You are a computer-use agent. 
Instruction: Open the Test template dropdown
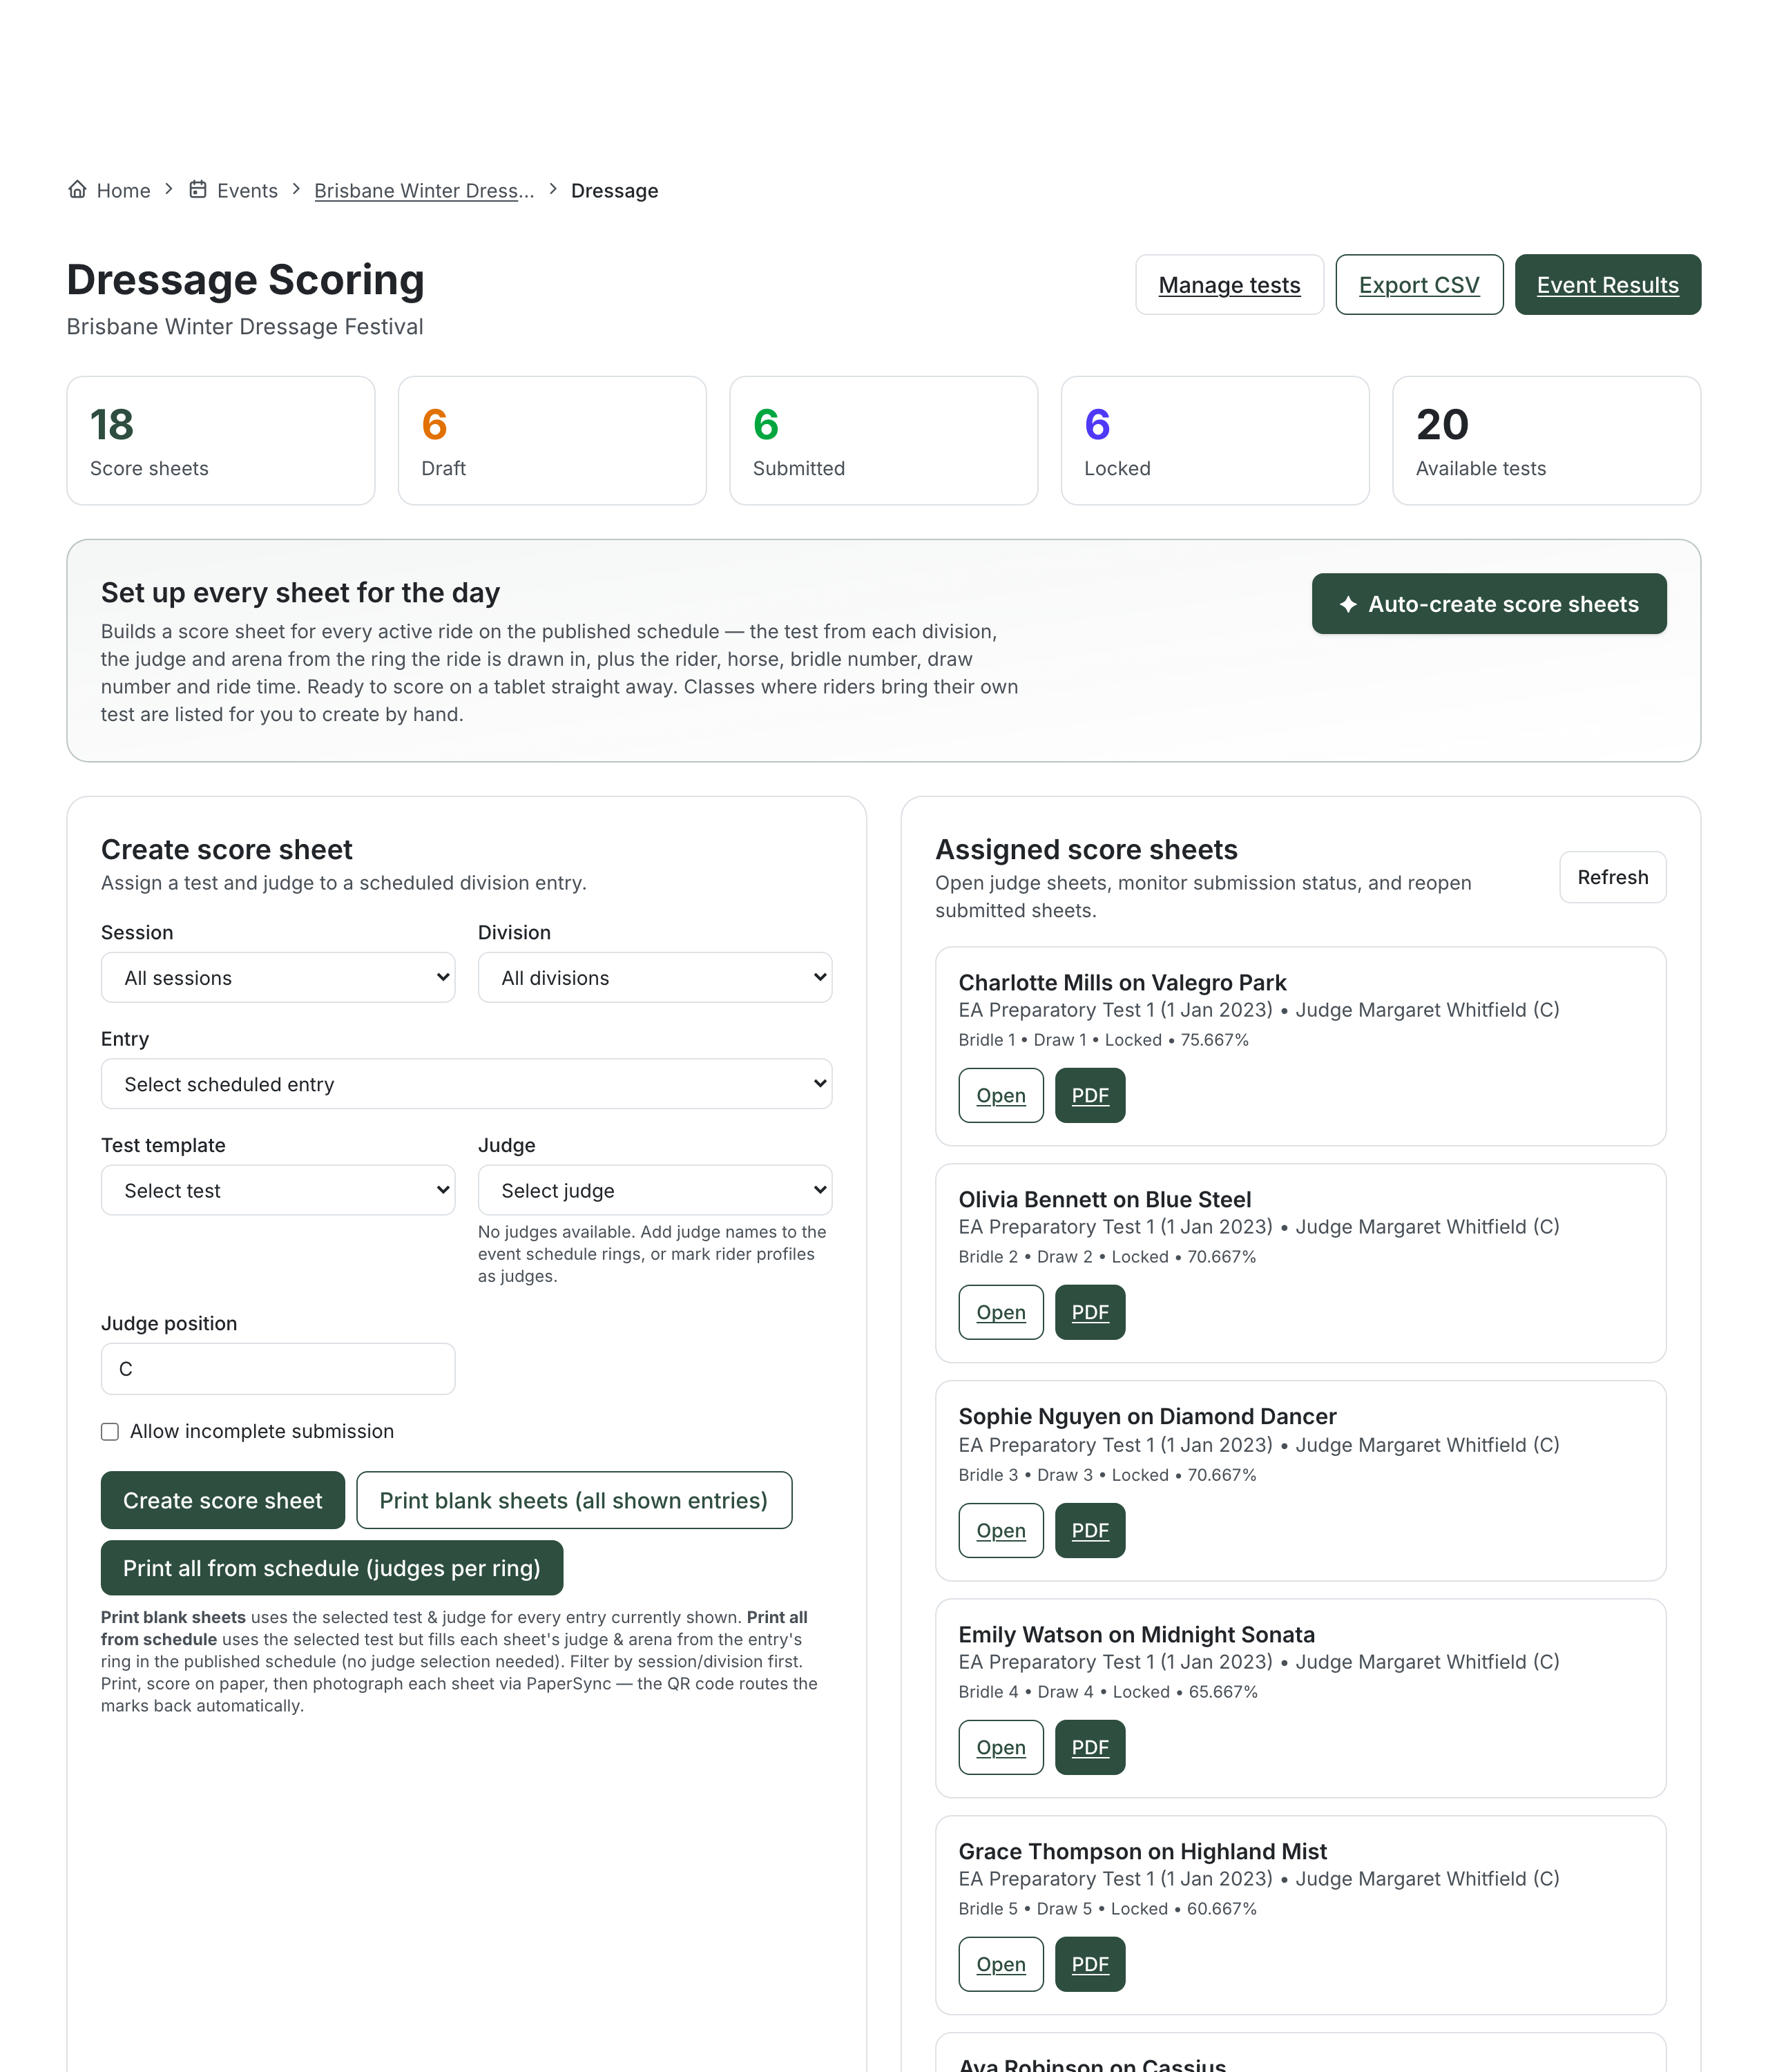[x=278, y=1190]
